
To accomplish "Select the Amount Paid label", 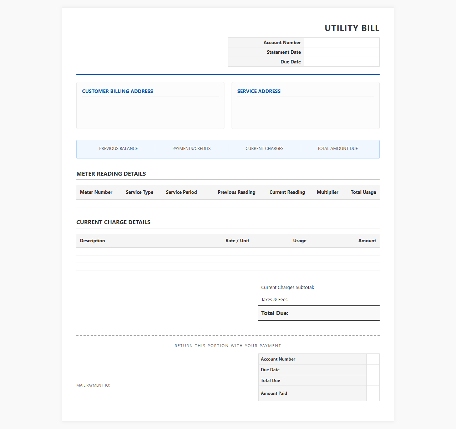I will click(x=274, y=393).
